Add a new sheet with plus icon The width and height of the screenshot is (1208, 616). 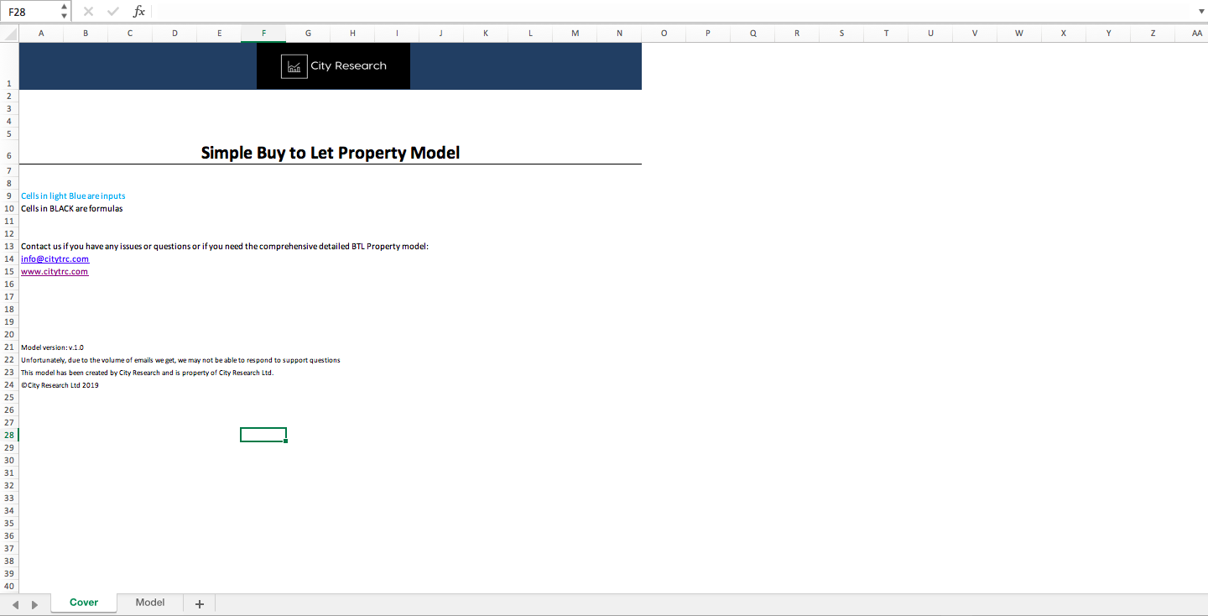point(200,603)
